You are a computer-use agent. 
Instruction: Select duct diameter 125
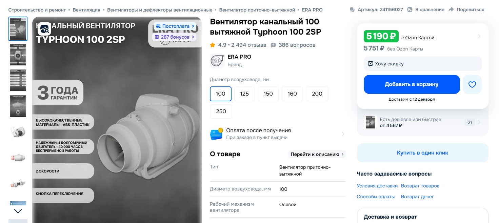click(x=244, y=94)
